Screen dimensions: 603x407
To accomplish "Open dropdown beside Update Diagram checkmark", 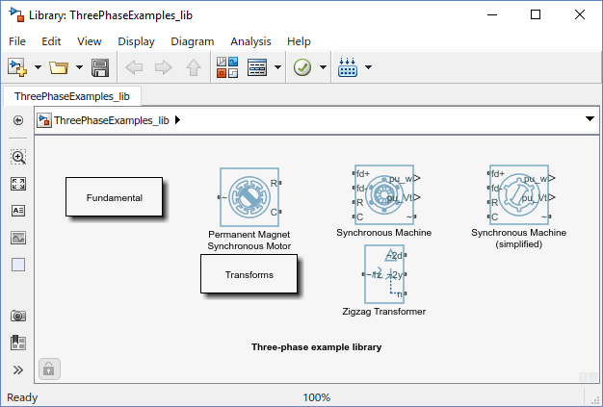I will 323,67.
